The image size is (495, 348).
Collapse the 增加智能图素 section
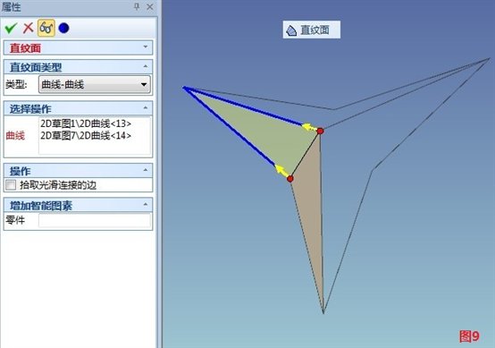(146, 204)
